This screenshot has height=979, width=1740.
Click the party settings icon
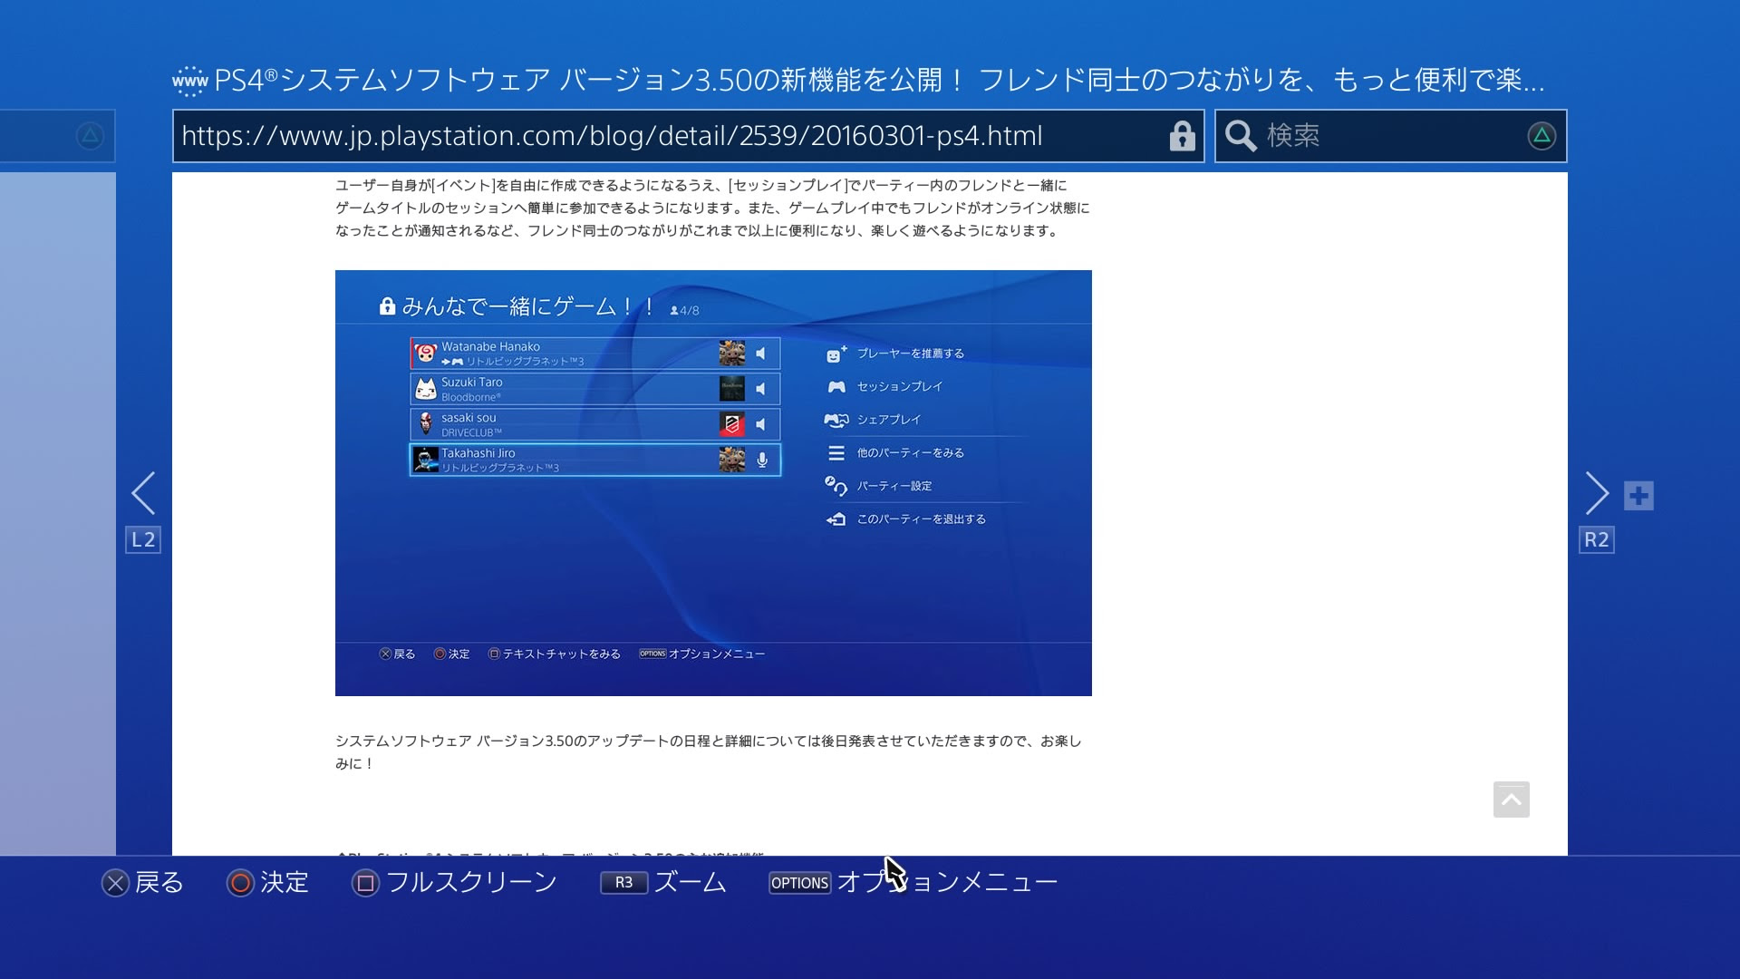pos(836,486)
